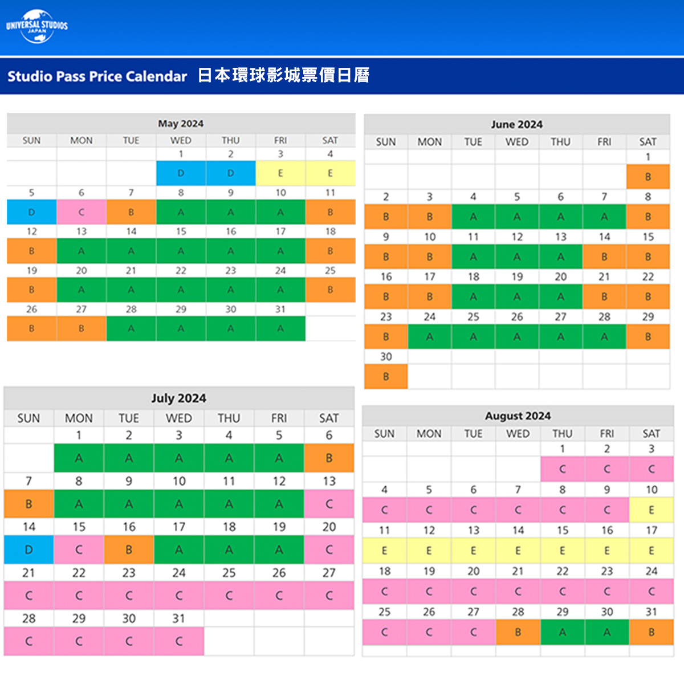Image resolution: width=684 pixels, height=684 pixels.
Task: Click the TUE column header in August 2024
Action: point(473,434)
